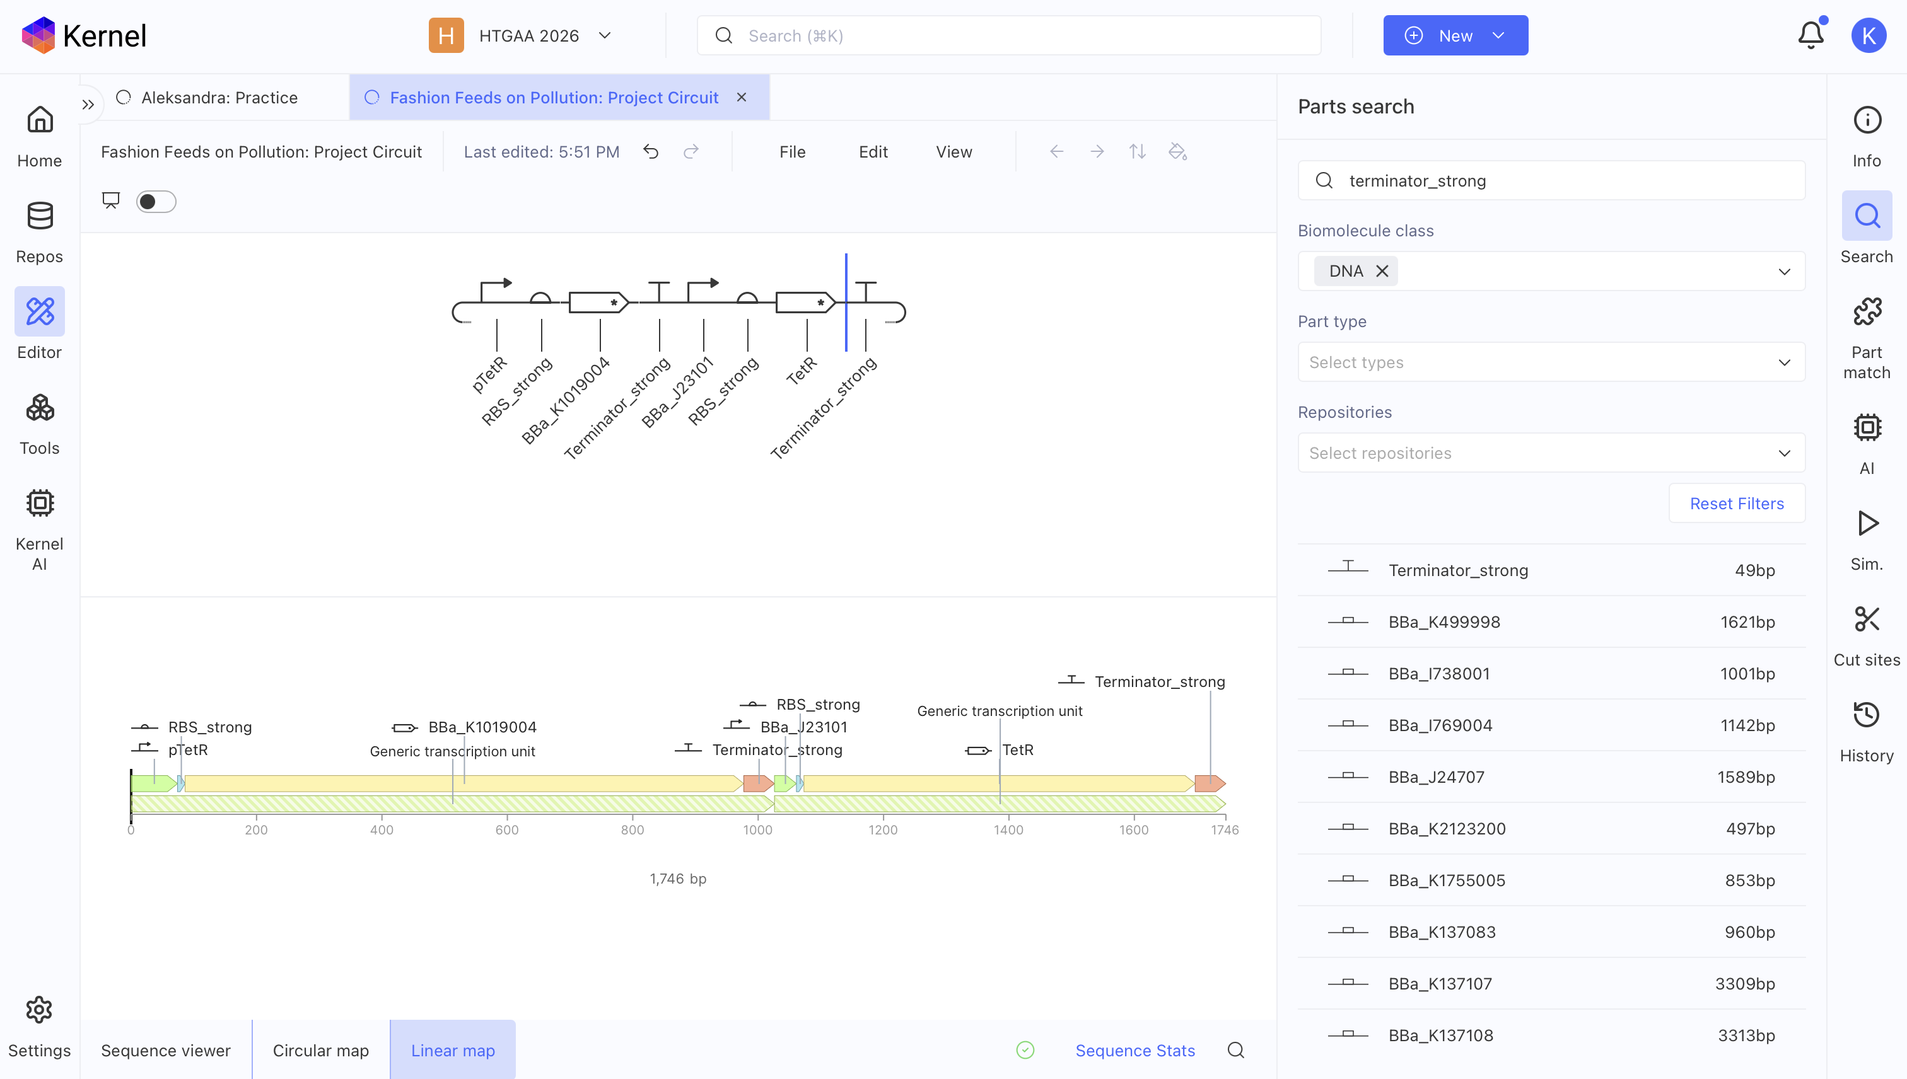Viewport: 1907px width, 1079px height.
Task: Expand the collapsed sidebar chevrons
Action: coord(88,105)
